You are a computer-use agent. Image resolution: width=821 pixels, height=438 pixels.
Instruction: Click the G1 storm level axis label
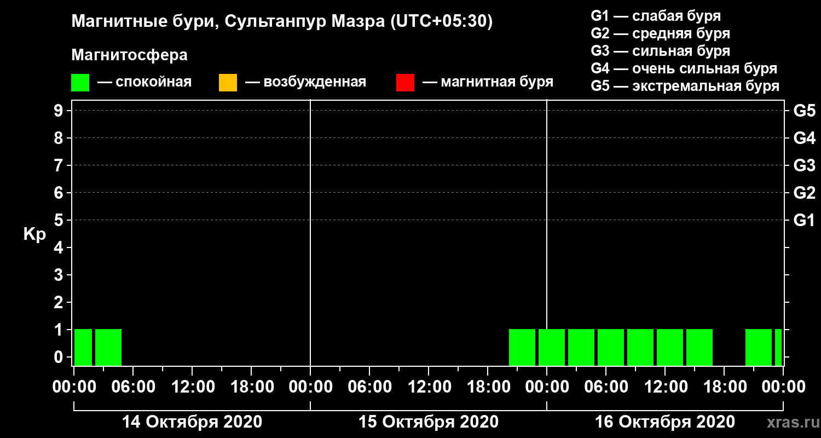tap(804, 220)
